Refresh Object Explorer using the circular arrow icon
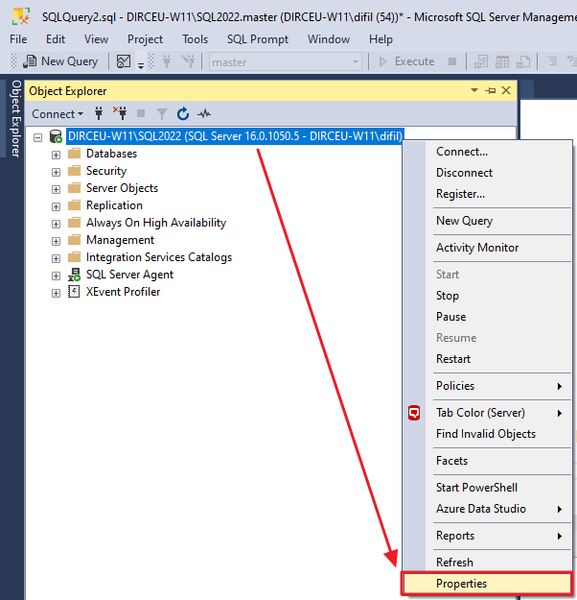The width and height of the screenshot is (577, 600). [183, 113]
